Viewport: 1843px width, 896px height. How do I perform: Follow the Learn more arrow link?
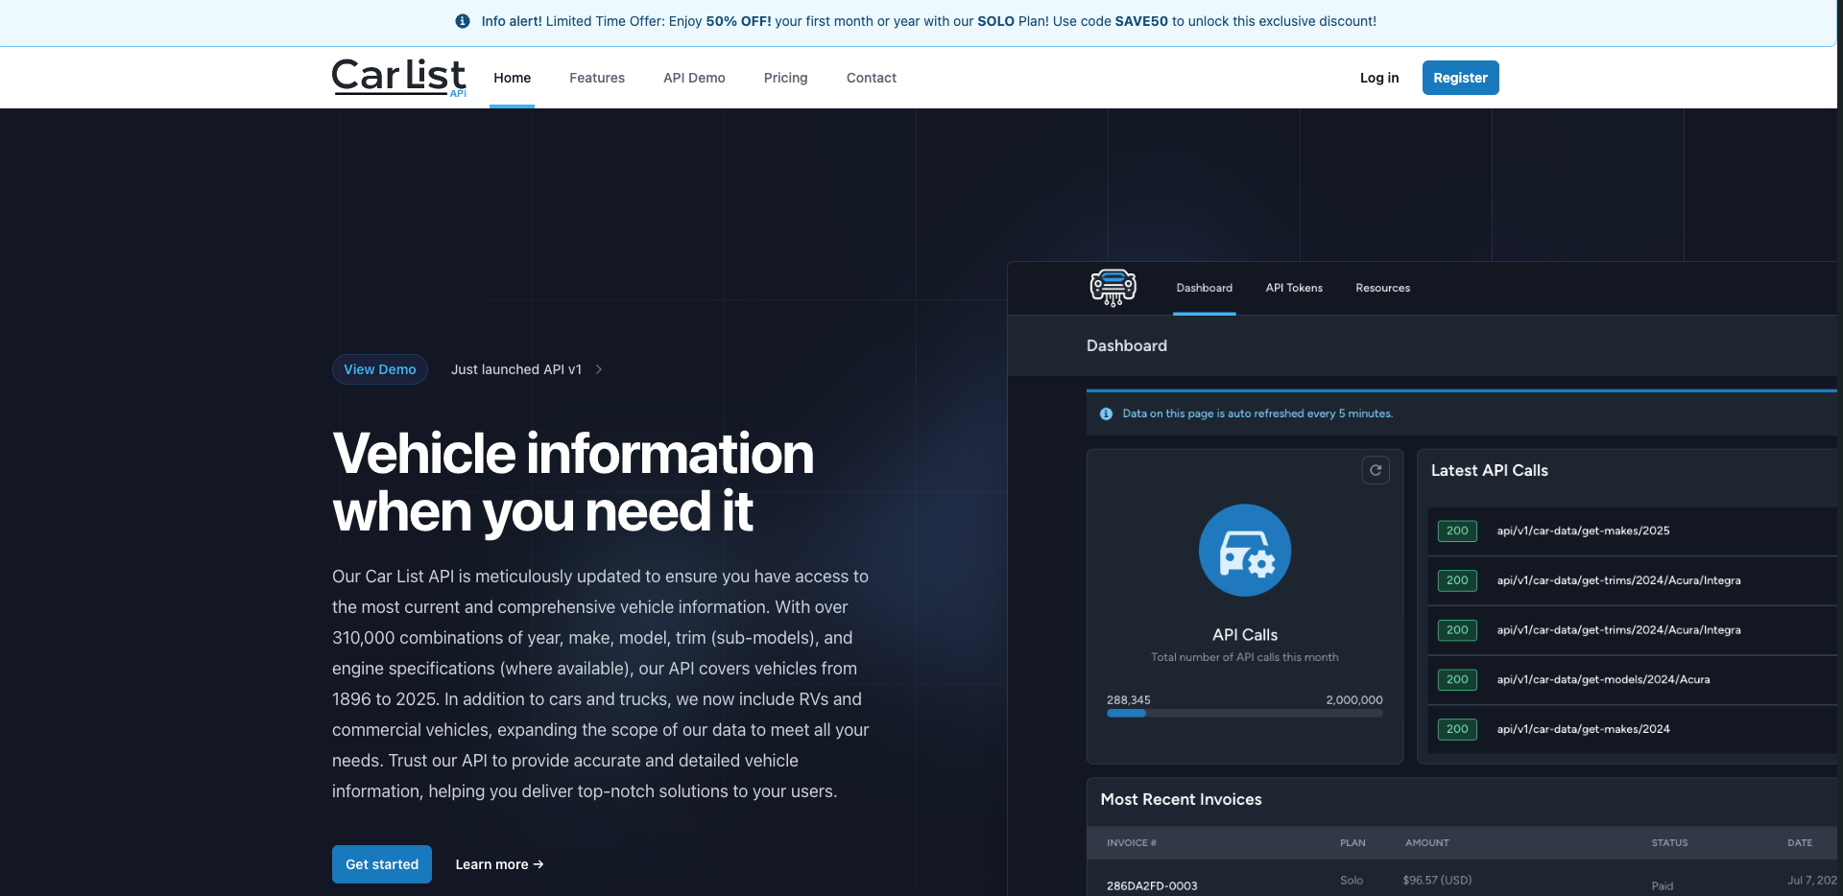tap(499, 864)
